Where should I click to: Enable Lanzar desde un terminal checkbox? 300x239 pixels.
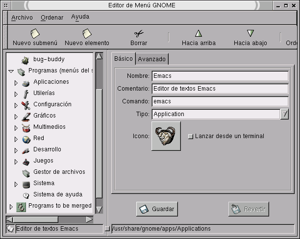coord(191,136)
